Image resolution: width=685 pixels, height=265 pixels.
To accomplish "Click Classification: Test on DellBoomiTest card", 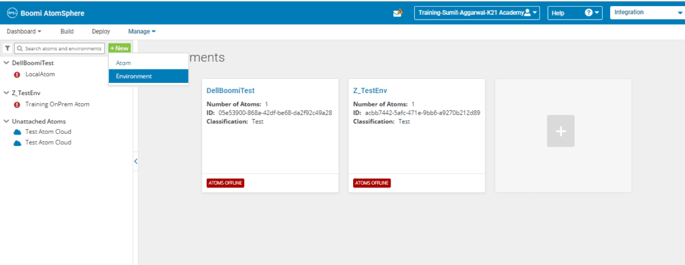I will pyautogui.click(x=235, y=122).
